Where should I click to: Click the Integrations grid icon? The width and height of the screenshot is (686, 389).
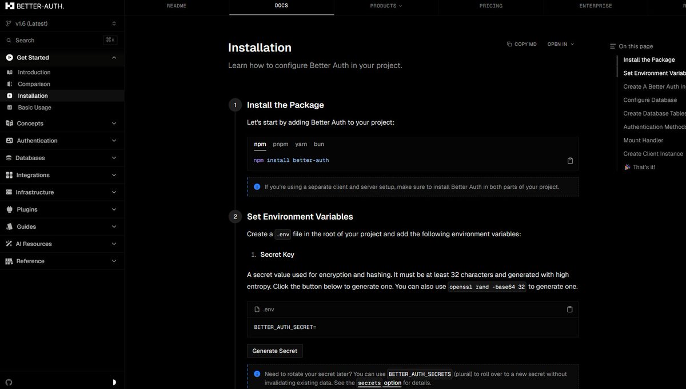(x=9, y=175)
